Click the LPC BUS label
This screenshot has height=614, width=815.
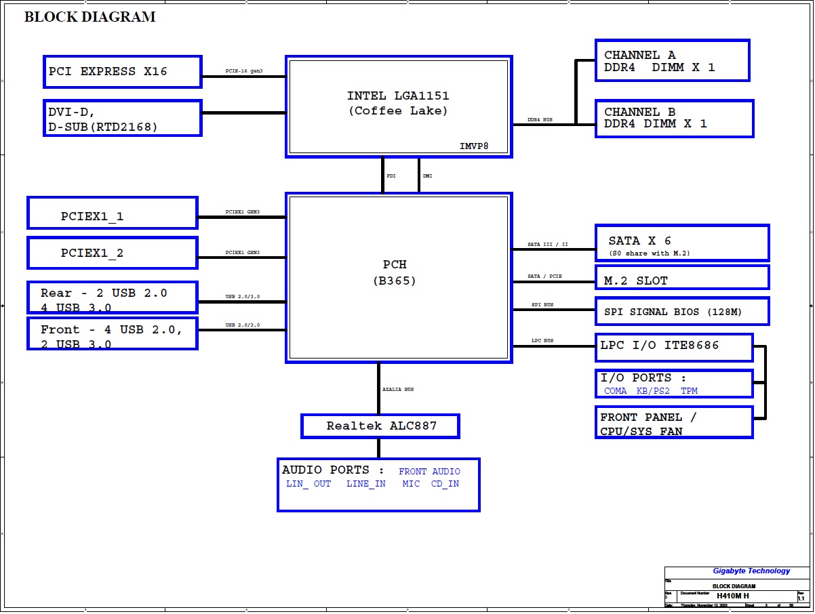(x=542, y=341)
